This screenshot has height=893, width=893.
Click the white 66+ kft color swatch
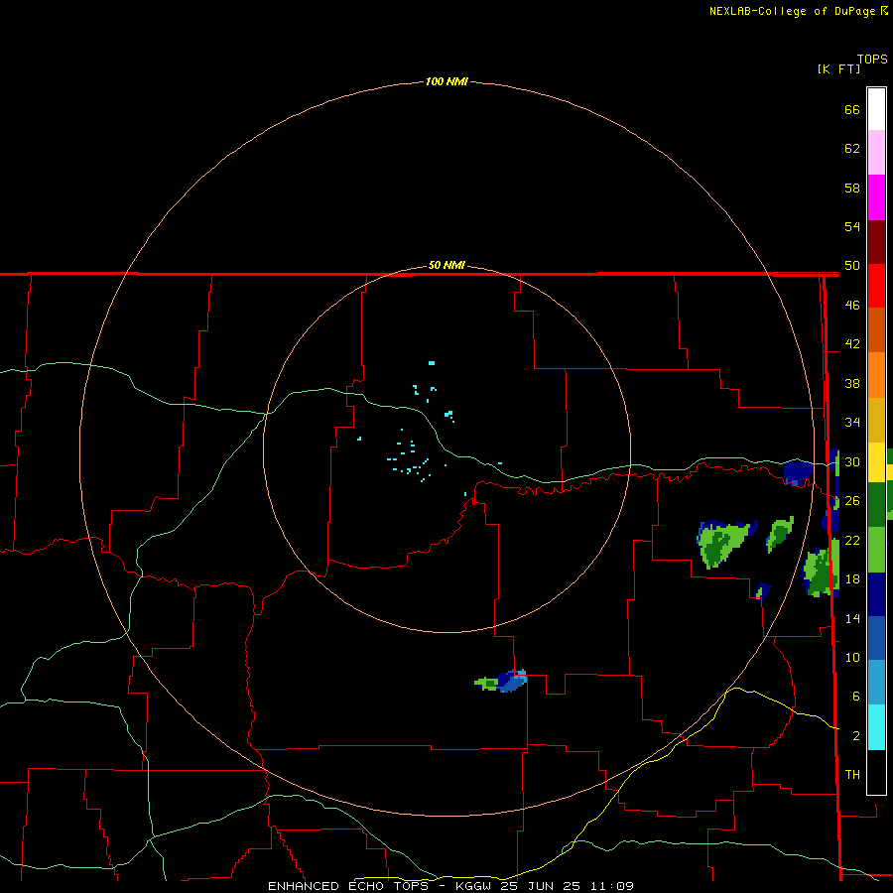tap(876, 109)
